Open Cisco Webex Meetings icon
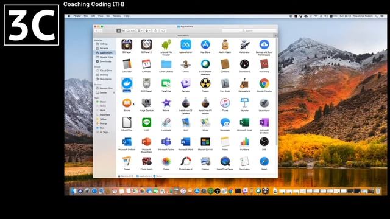The height and width of the screenshot is (219, 390). pos(205,64)
